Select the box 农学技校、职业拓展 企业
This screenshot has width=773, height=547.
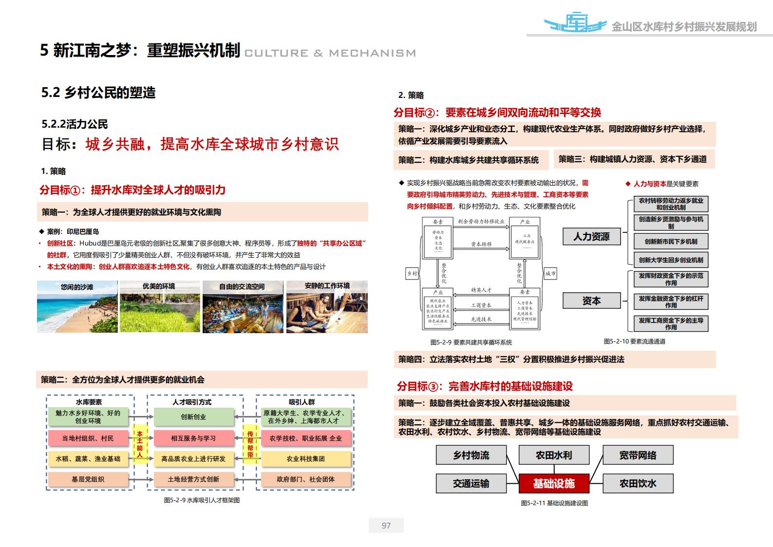coord(306,438)
